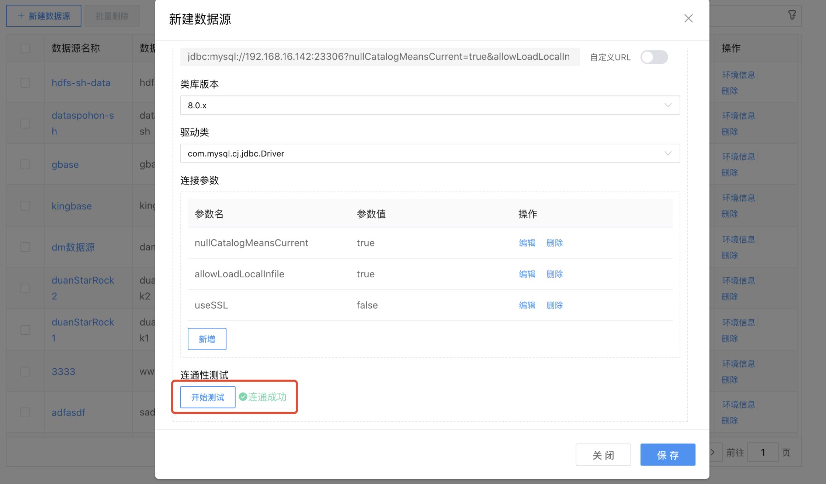Click the filter funnel icon top right

click(x=792, y=15)
